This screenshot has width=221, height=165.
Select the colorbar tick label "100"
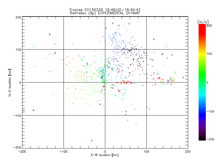[x=209, y=54]
